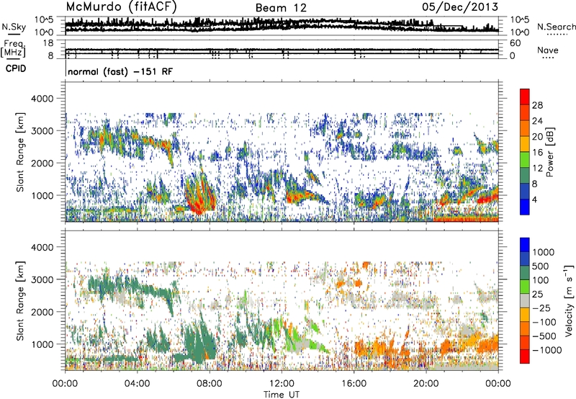Image resolution: width=576 pixels, height=399 pixels.
Task: Click the 20:00 time axis label
Action: point(426,384)
